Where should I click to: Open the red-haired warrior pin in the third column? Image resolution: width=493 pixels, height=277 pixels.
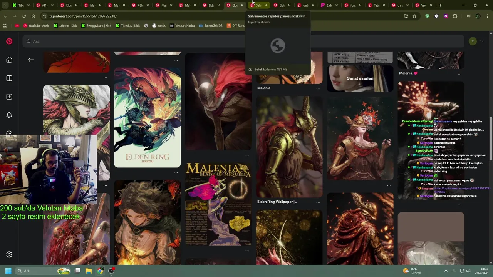(218, 102)
